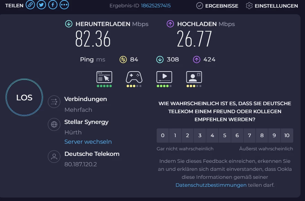This screenshot has width=305, height=201.
Task: Select the download speed value 82.36
Action: (x=93, y=39)
